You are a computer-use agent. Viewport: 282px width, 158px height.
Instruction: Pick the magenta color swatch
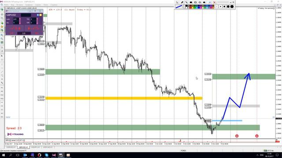point(201,8)
